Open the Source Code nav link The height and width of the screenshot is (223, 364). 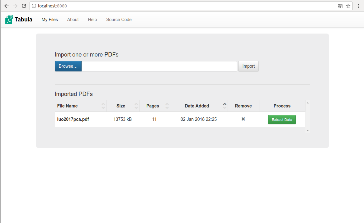119,20
